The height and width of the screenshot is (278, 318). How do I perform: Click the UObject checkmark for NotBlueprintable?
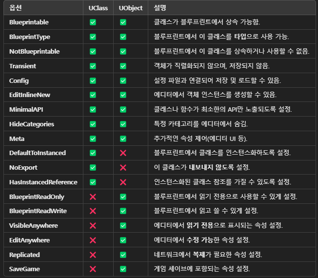point(123,52)
